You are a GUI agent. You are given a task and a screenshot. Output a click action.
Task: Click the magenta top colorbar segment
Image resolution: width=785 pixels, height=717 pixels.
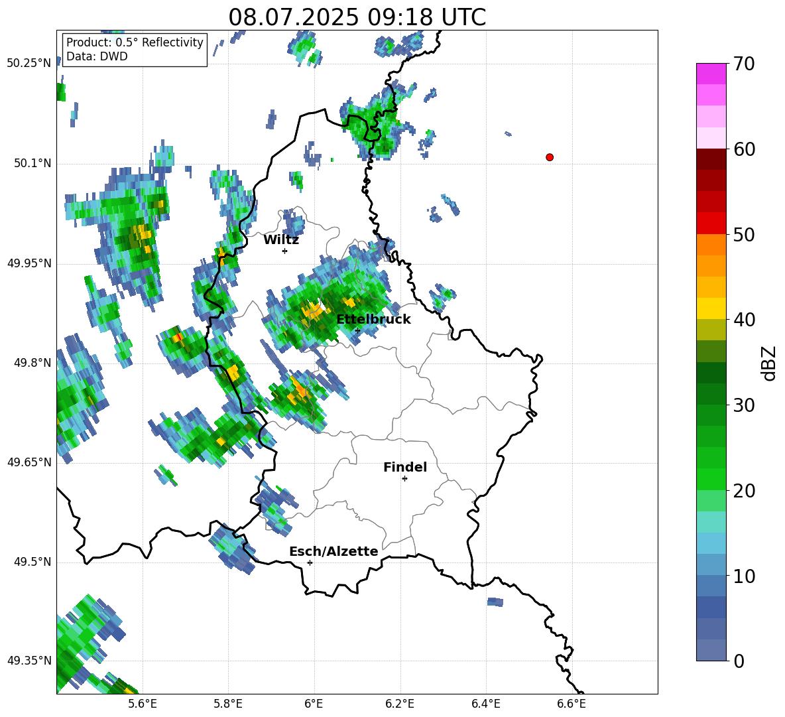tap(711, 74)
